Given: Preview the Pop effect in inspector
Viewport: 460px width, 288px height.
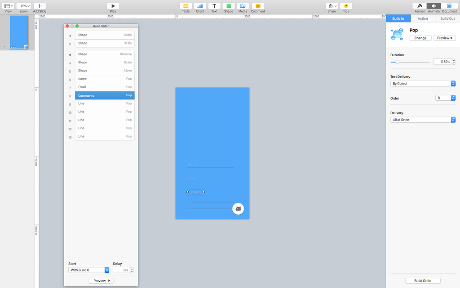Looking at the screenshot, I should (x=444, y=38).
